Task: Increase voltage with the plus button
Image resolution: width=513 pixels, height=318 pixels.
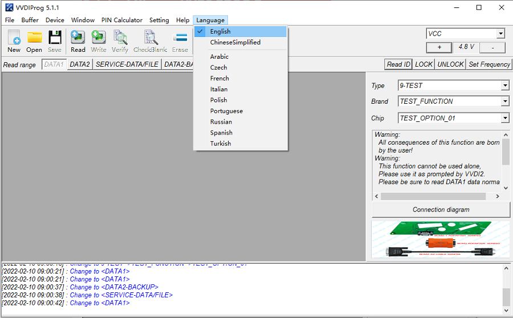Action: click(x=439, y=48)
